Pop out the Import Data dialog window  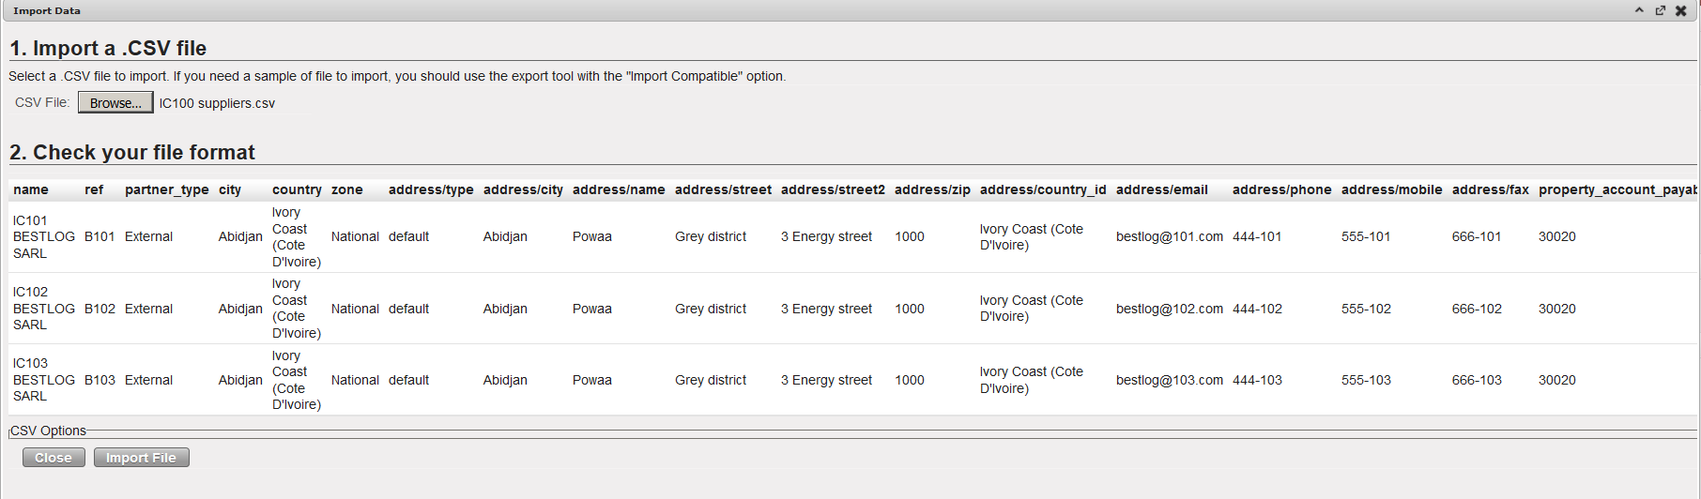(x=1660, y=10)
